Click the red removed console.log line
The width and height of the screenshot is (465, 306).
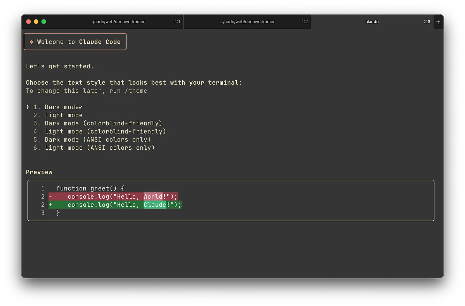coord(113,196)
